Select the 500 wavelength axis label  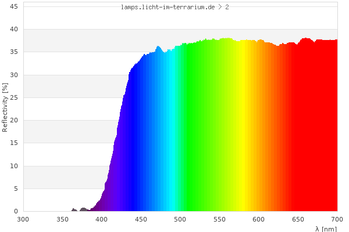coord(180,219)
